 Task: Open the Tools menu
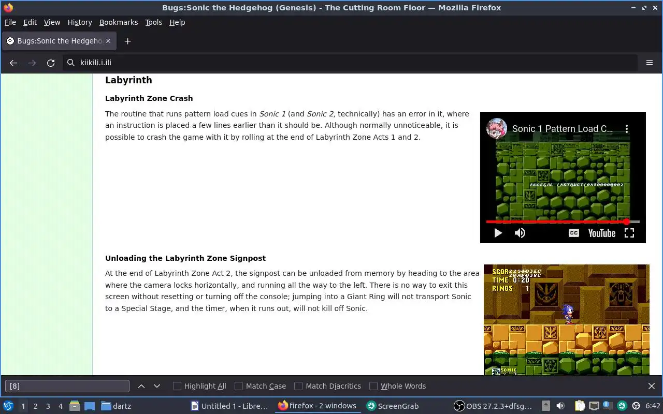153,22
